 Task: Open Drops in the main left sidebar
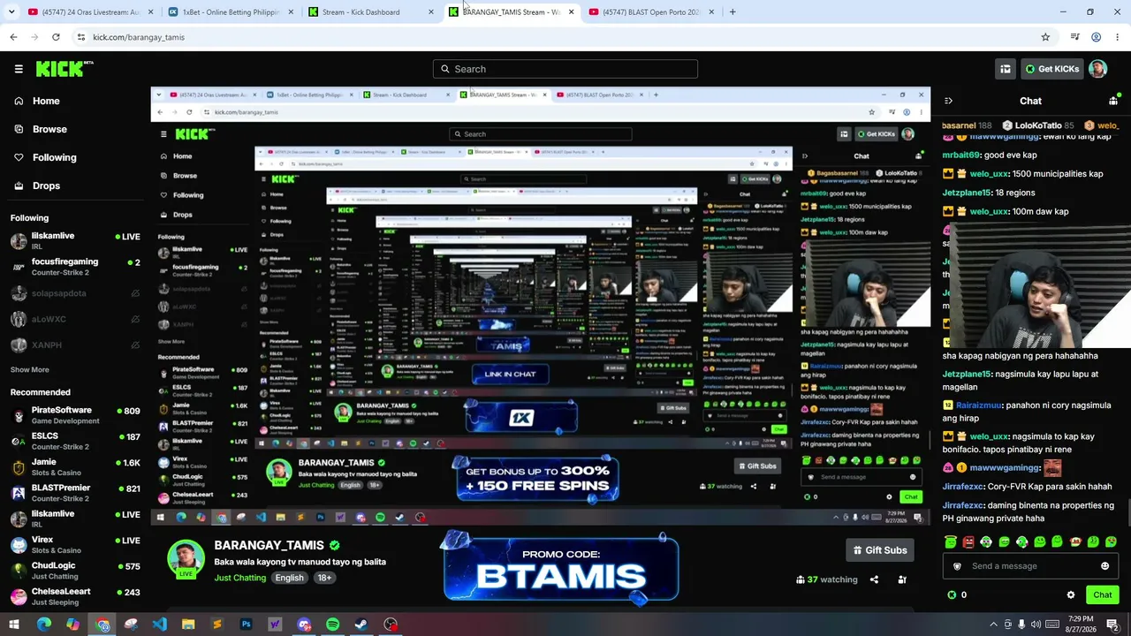36,185
